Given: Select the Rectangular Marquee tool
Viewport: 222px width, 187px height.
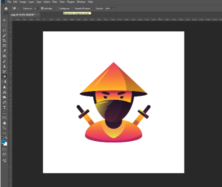Looking at the screenshot, I should coord(4,25).
